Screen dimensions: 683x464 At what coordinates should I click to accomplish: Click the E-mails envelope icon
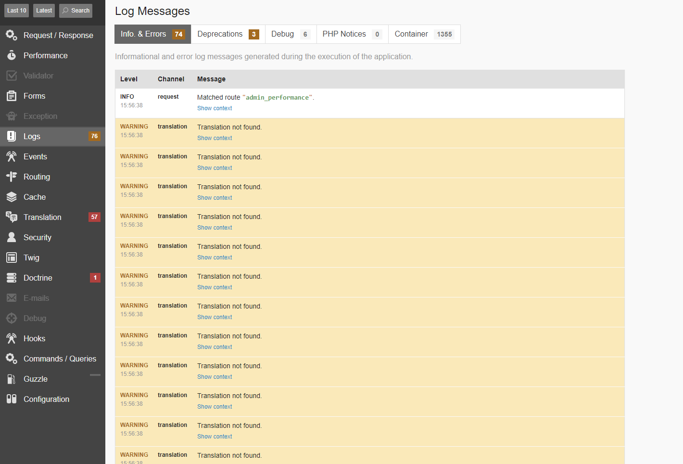[12, 298]
